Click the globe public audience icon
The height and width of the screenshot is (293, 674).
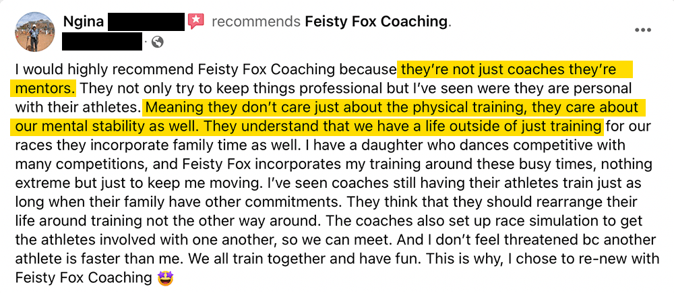tap(158, 42)
